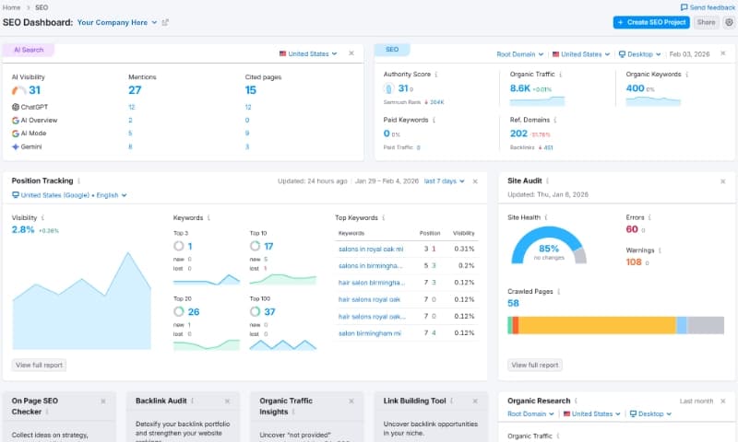Open the last 7 days range dropdown

pos(445,181)
